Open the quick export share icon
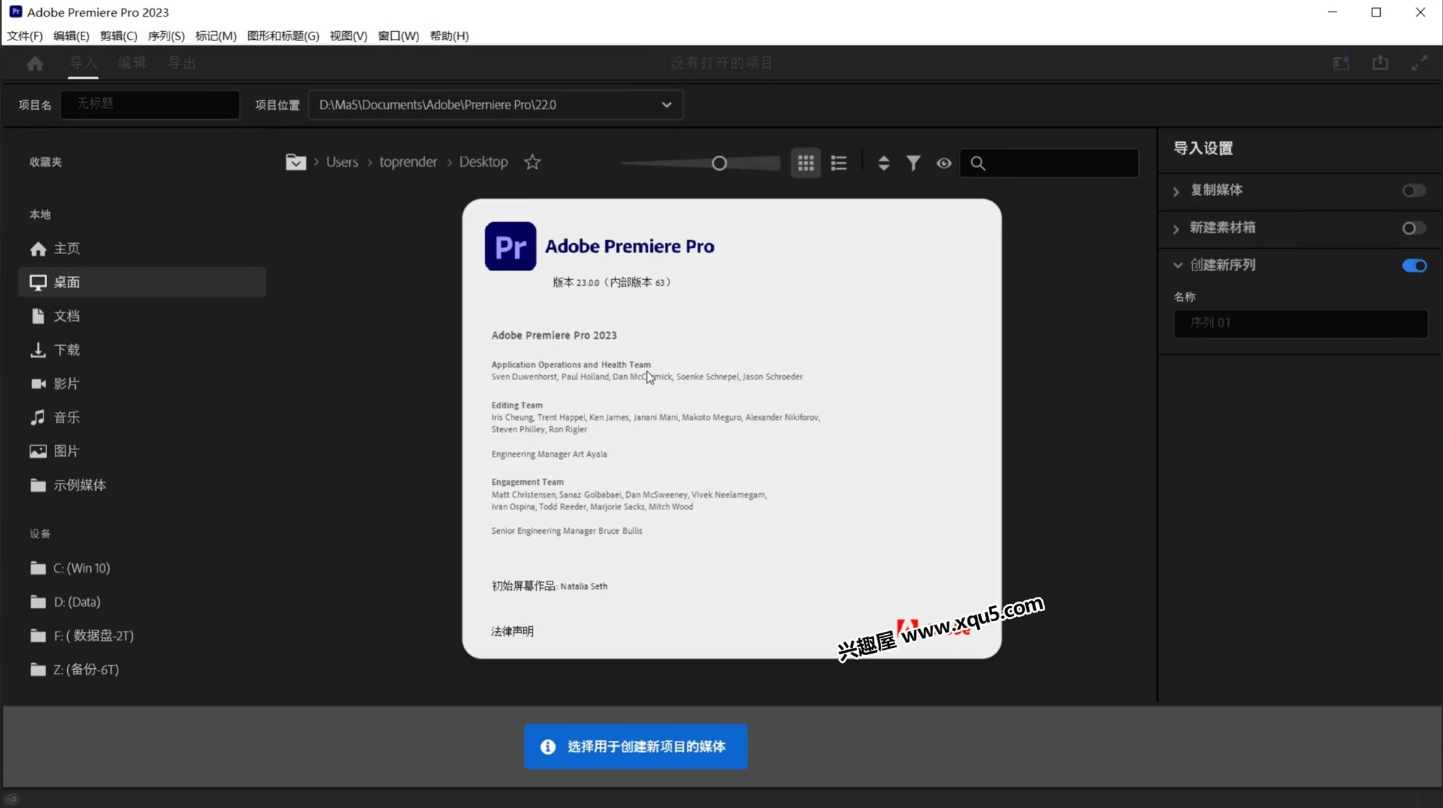 click(x=1380, y=63)
